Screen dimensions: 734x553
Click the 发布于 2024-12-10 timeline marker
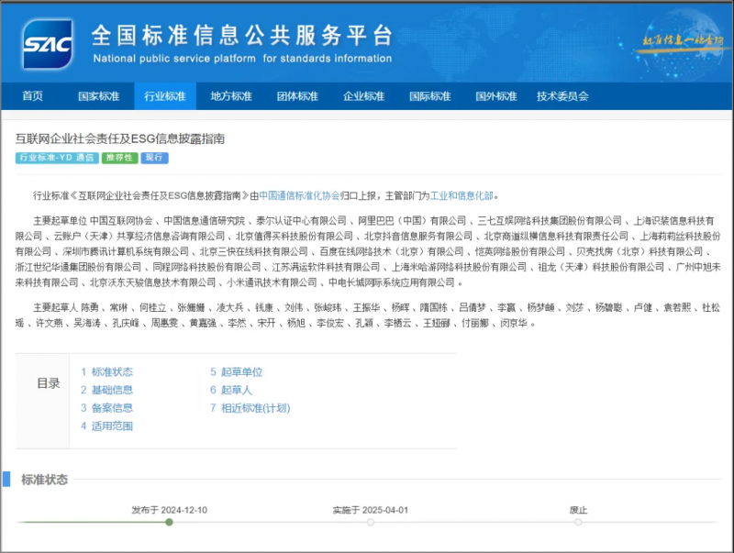[169, 522]
